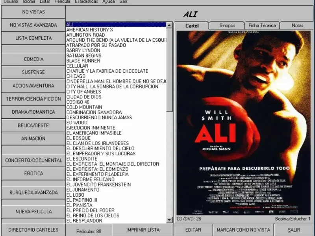
Task: Select CHARLIE Y LA FABRICA DE CHOCOLATE
Action: click(x=116, y=71)
